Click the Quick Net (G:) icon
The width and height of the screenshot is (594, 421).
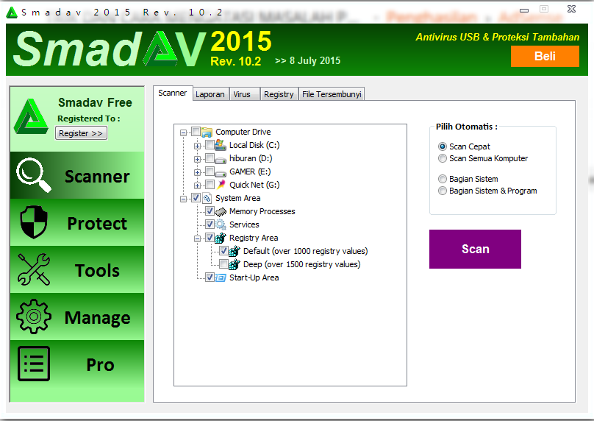click(221, 184)
